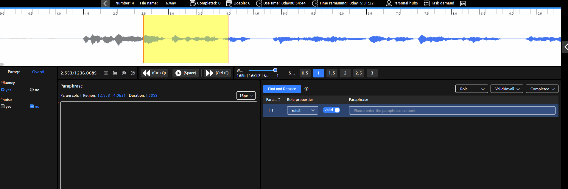
Task: Rewind audio with the Ctrl+Q button
Action: pos(154,73)
